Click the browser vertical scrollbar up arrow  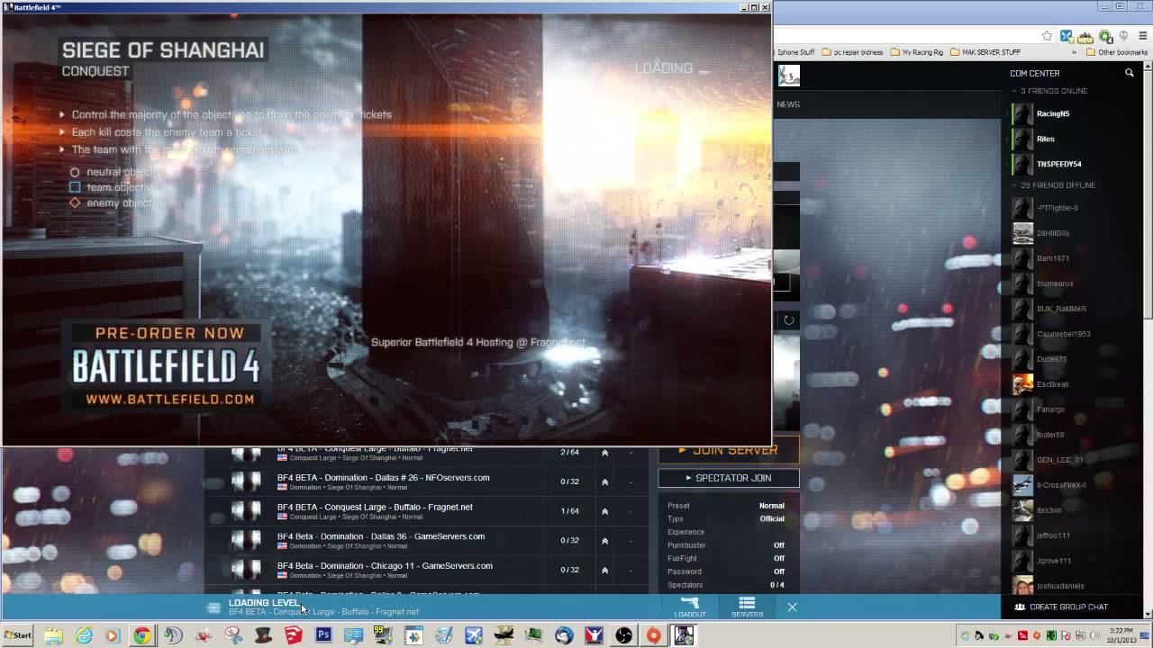tap(1148, 66)
